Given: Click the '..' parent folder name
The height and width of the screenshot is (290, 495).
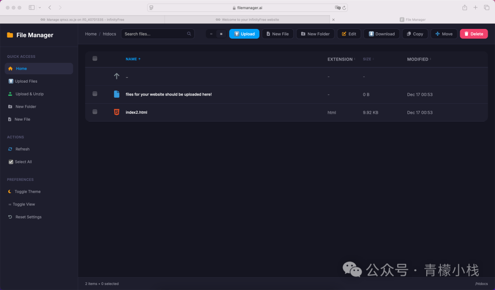Looking at the screenshot, I should coord(127,77).
